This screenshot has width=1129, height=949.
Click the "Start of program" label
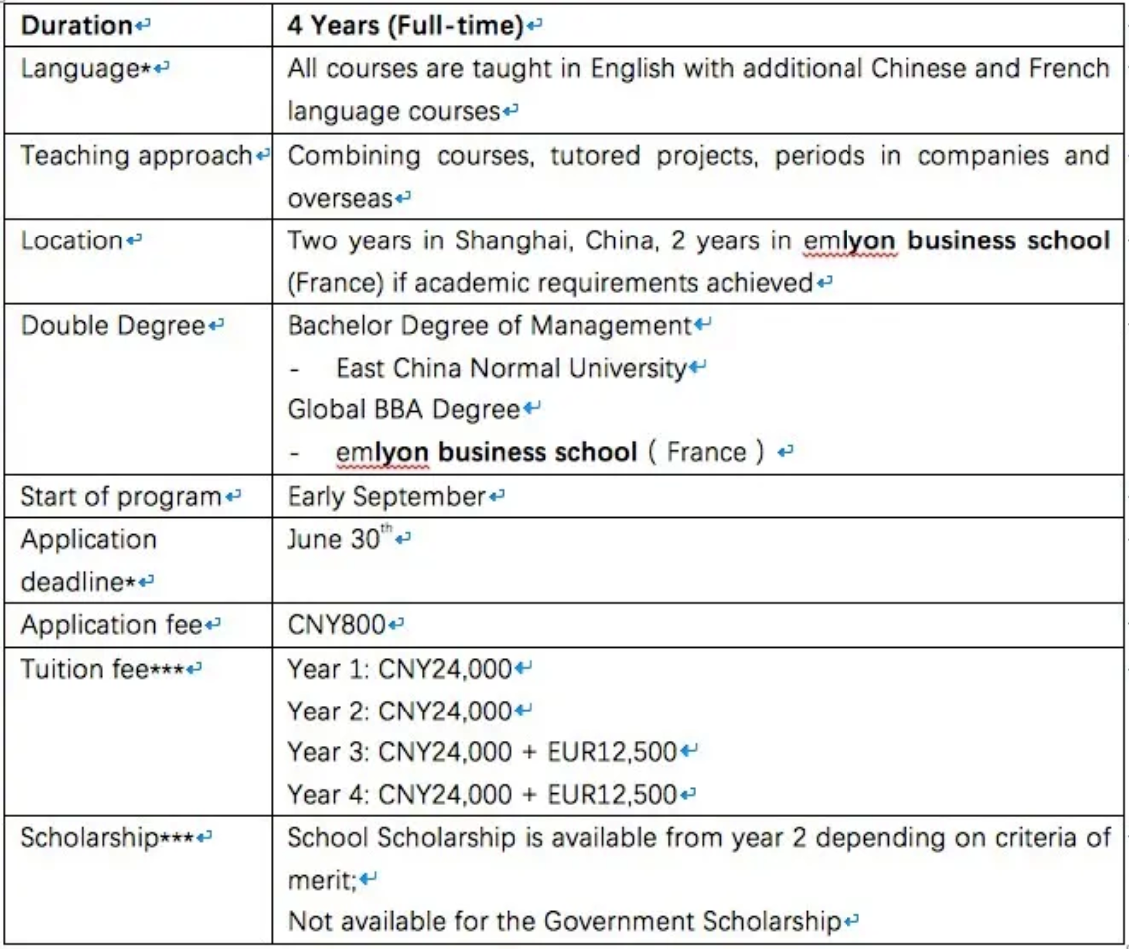120,496
